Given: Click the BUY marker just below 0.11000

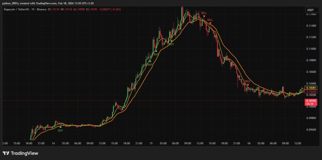Looking at the screenshot, I should tap(156, 51).
